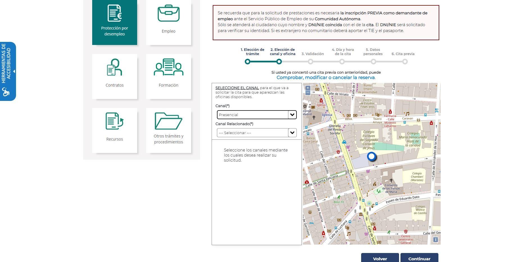Click the Continuar button

pos(419,258)
